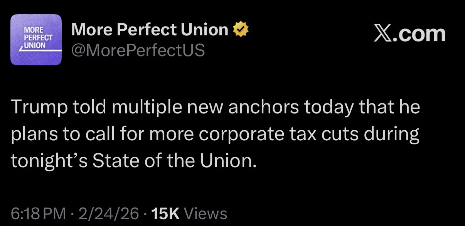The image size is (465, 226).
Task: Click the word "today" in the post
Action: (329, 108)
